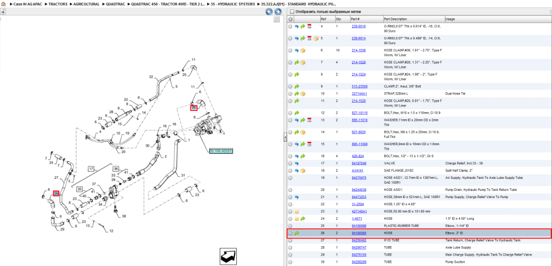Click the package box icon in row 14
The image size is (552, 266).
point(302,132)
